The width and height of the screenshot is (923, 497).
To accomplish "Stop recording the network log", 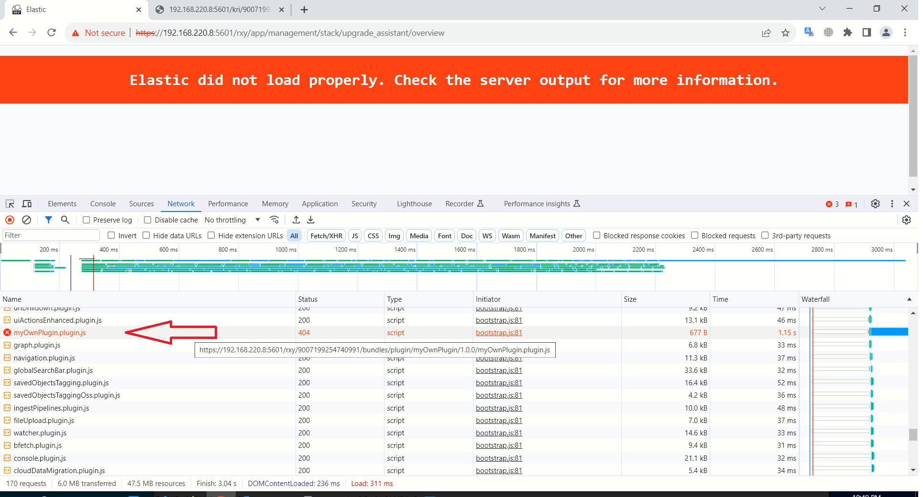I will (x=10, y=220).
